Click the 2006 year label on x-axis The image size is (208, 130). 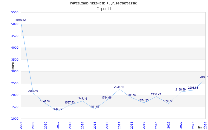point(21,125)
